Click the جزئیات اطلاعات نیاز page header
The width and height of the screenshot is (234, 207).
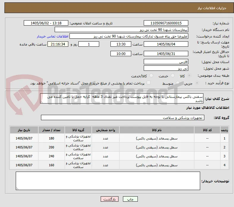(x=212, y=8)
